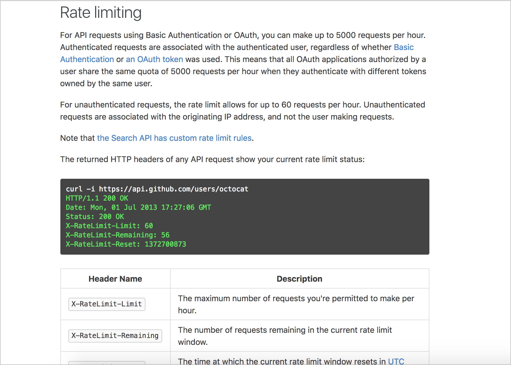The height and width of the screenshot is (365, 511).
Task: Click the "Description" column header
Action: pyautogui.click(x=299, y=279)
